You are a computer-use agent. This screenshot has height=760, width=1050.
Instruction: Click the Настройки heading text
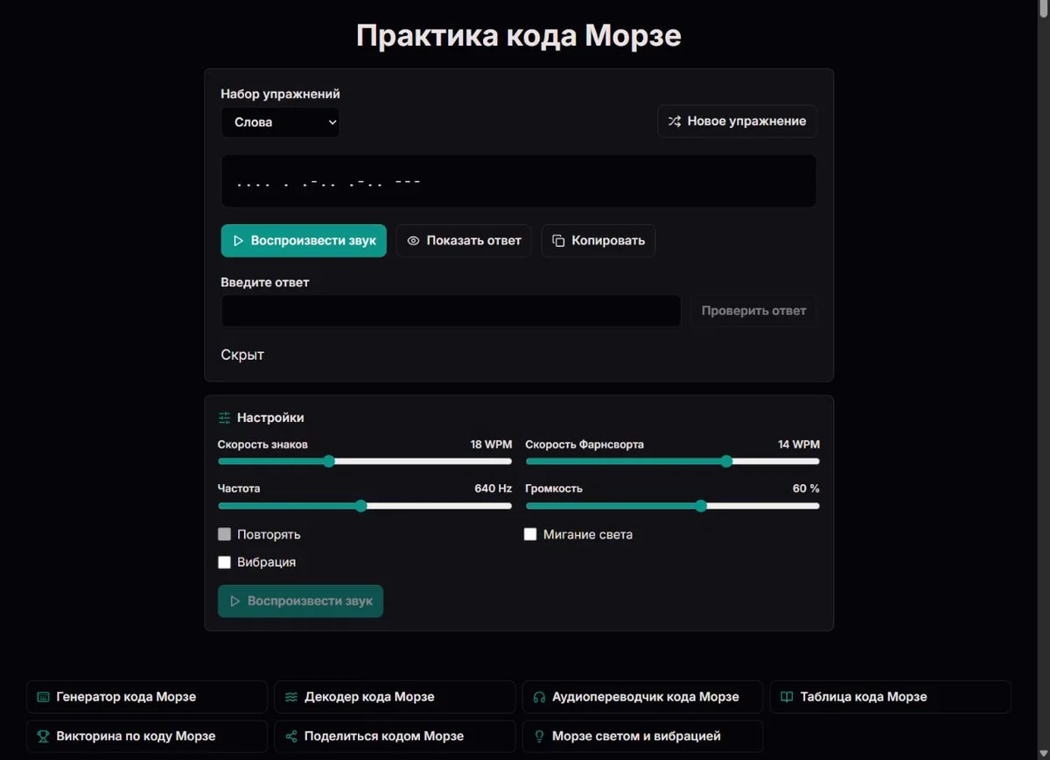(270, 418)
